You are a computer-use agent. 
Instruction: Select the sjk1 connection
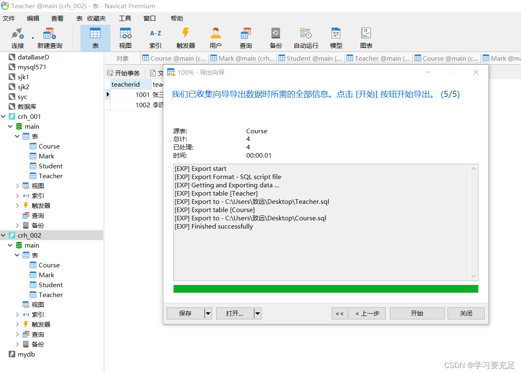[x=24, y=77]
